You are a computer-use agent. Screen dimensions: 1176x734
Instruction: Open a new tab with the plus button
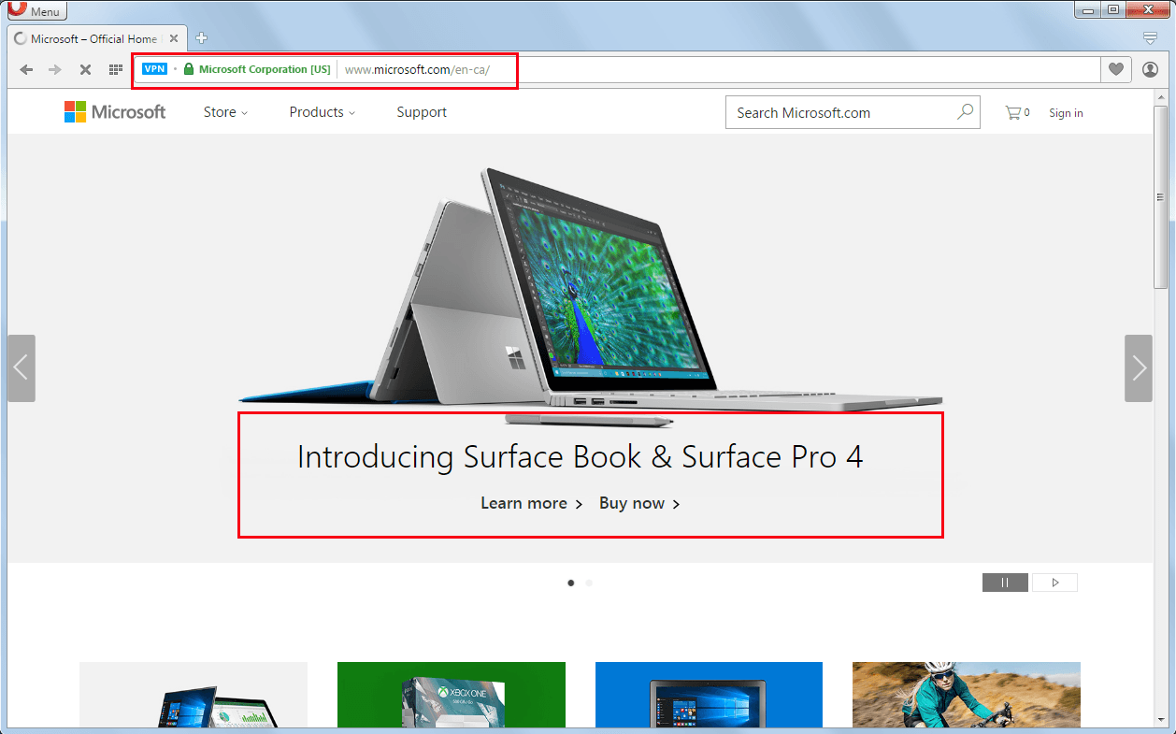201,38
